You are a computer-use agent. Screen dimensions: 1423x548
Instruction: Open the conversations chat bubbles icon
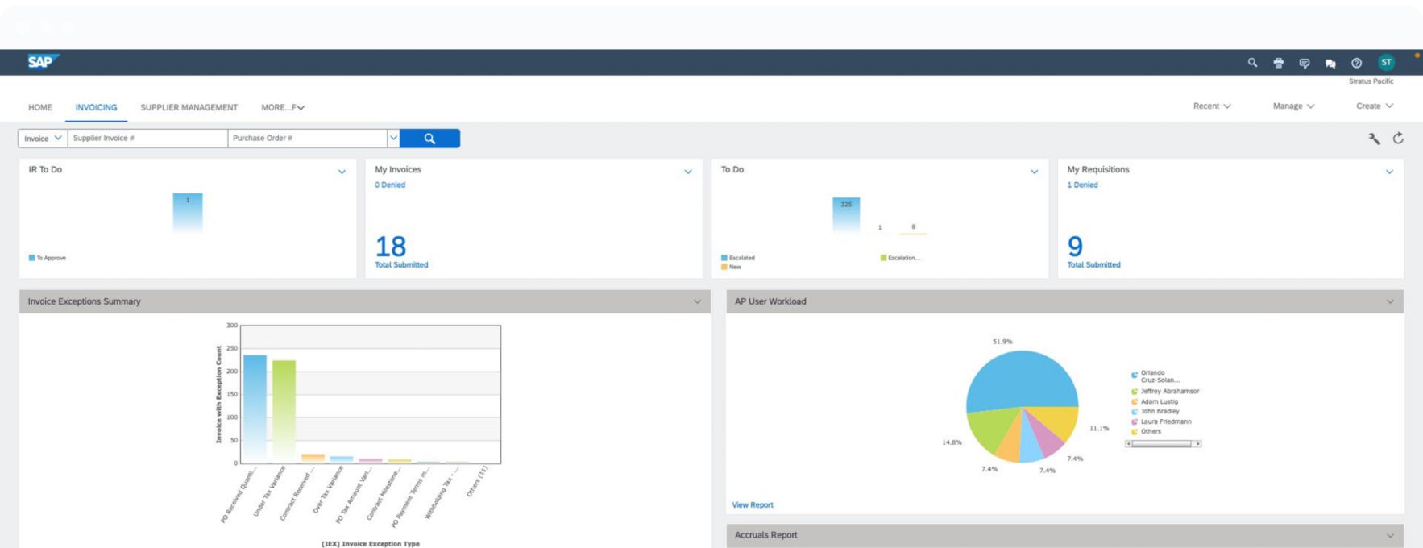click(x=1330, y=64)
